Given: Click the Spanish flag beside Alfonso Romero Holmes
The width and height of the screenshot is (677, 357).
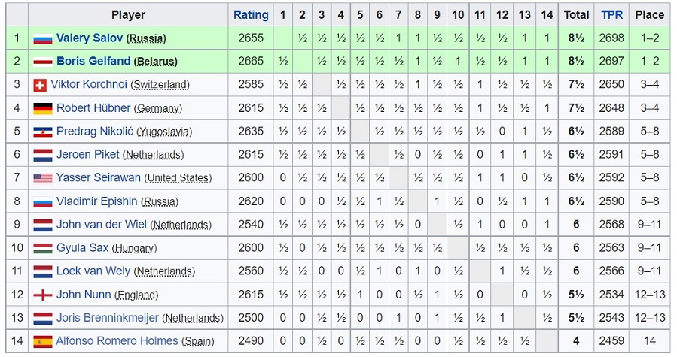Looking at the screenshot, I should 43,341.
